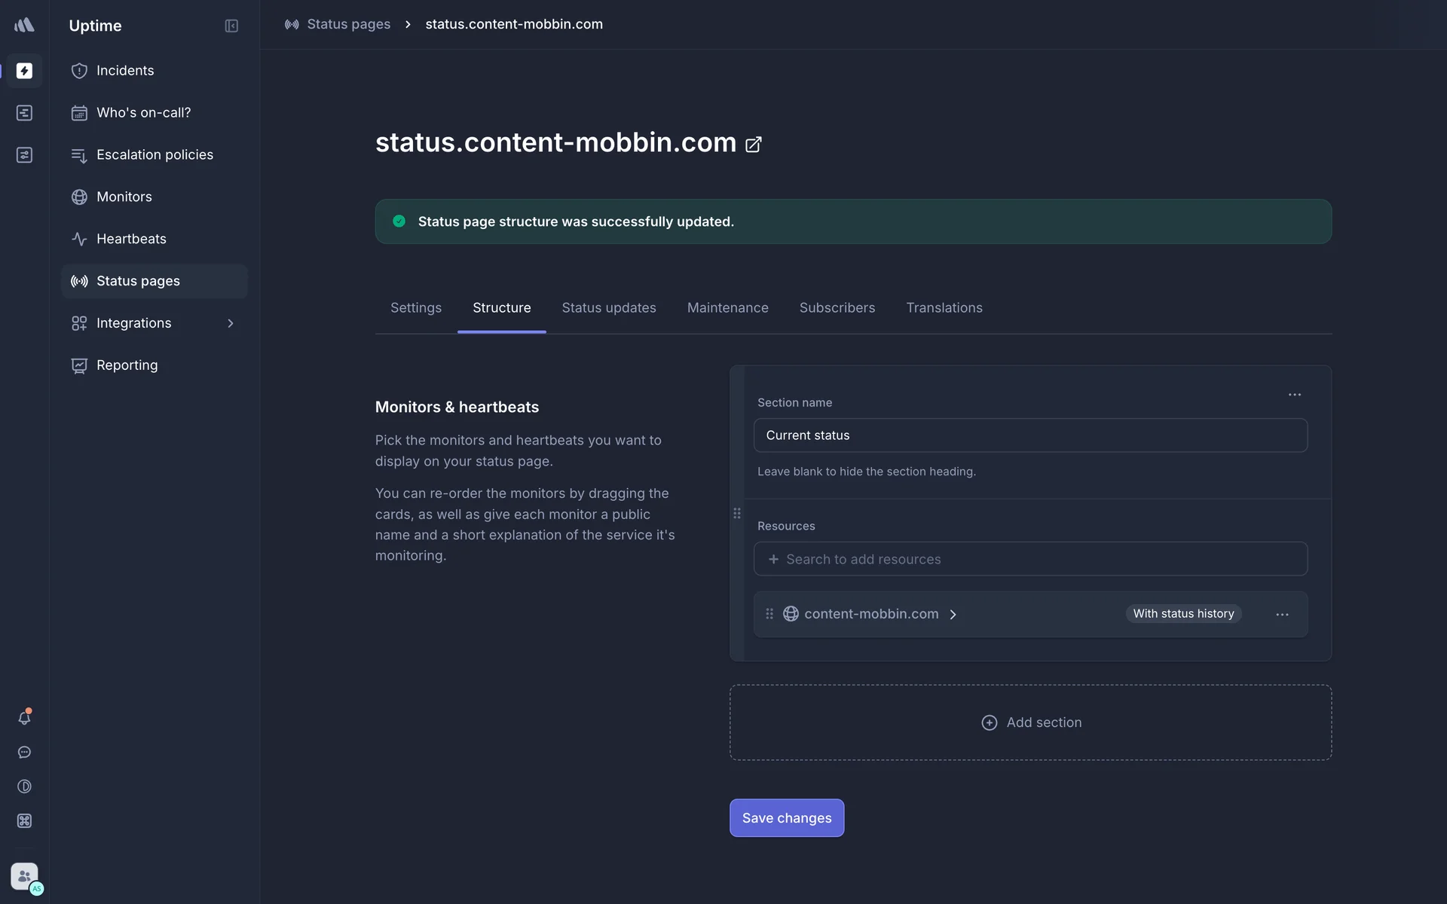
Task: Switch to the Status updates tab
Action: (x=608, y=308)
